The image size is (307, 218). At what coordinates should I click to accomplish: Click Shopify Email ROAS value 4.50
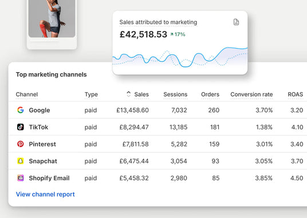click(297, 179)
